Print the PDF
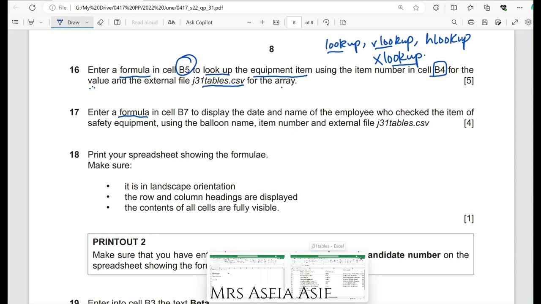 (471, 22)
